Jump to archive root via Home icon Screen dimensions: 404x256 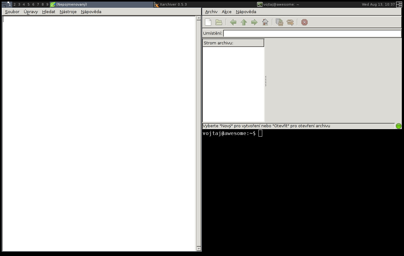pyautogui.click(x=265, y=22)
